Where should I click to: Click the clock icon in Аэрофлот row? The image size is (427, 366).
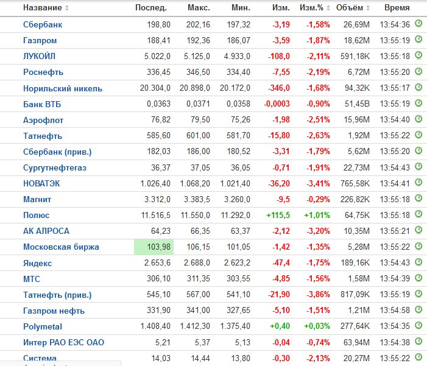(x=418, y=119)
